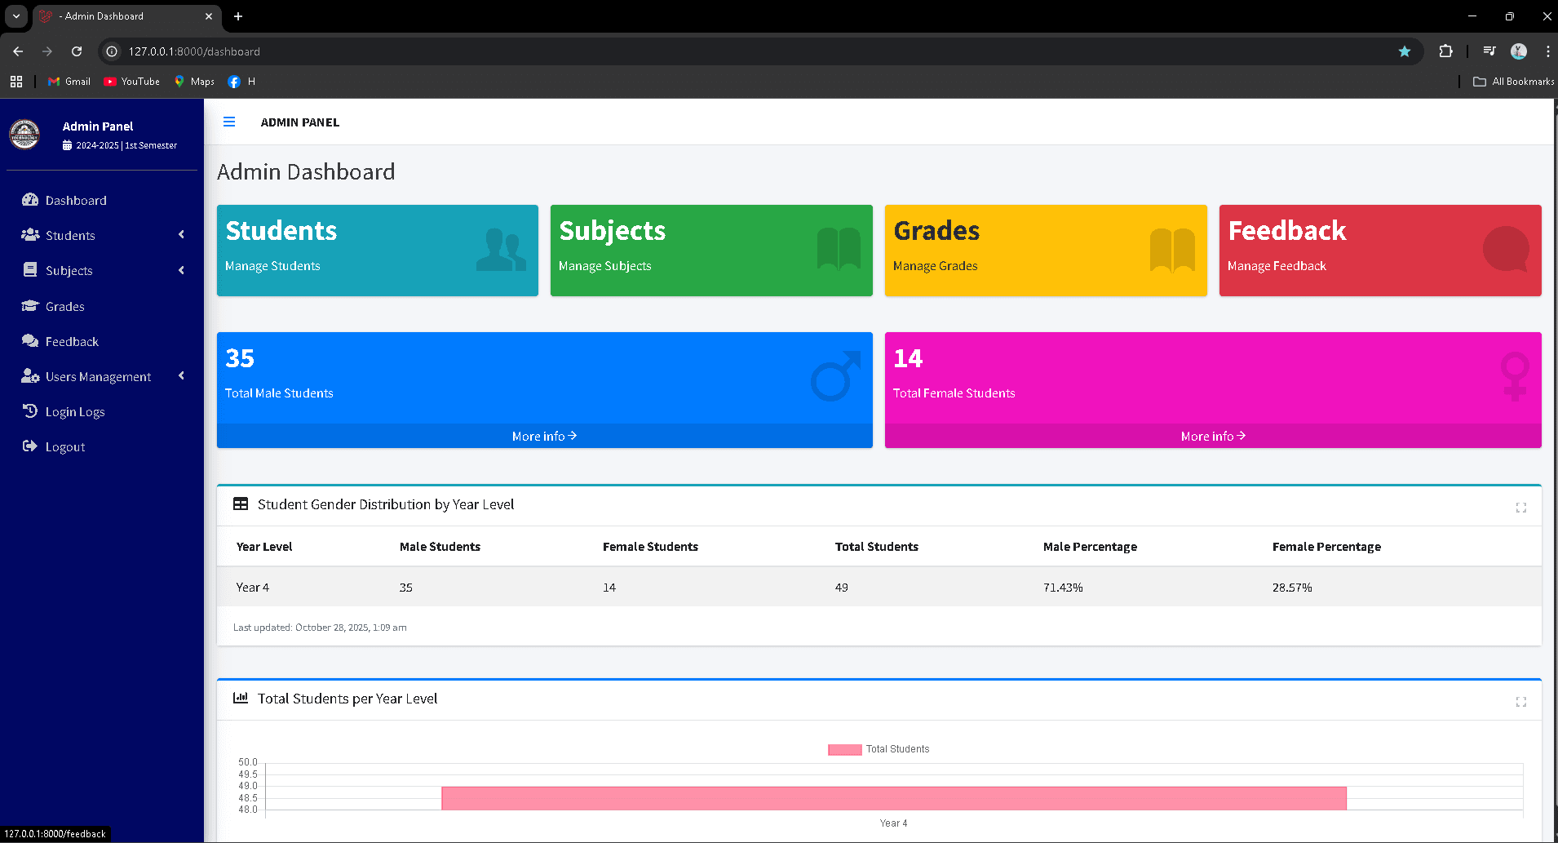1558x843 pixels.
Task: Open the Grades Manage Grades card
Action: click(1046, 251)
